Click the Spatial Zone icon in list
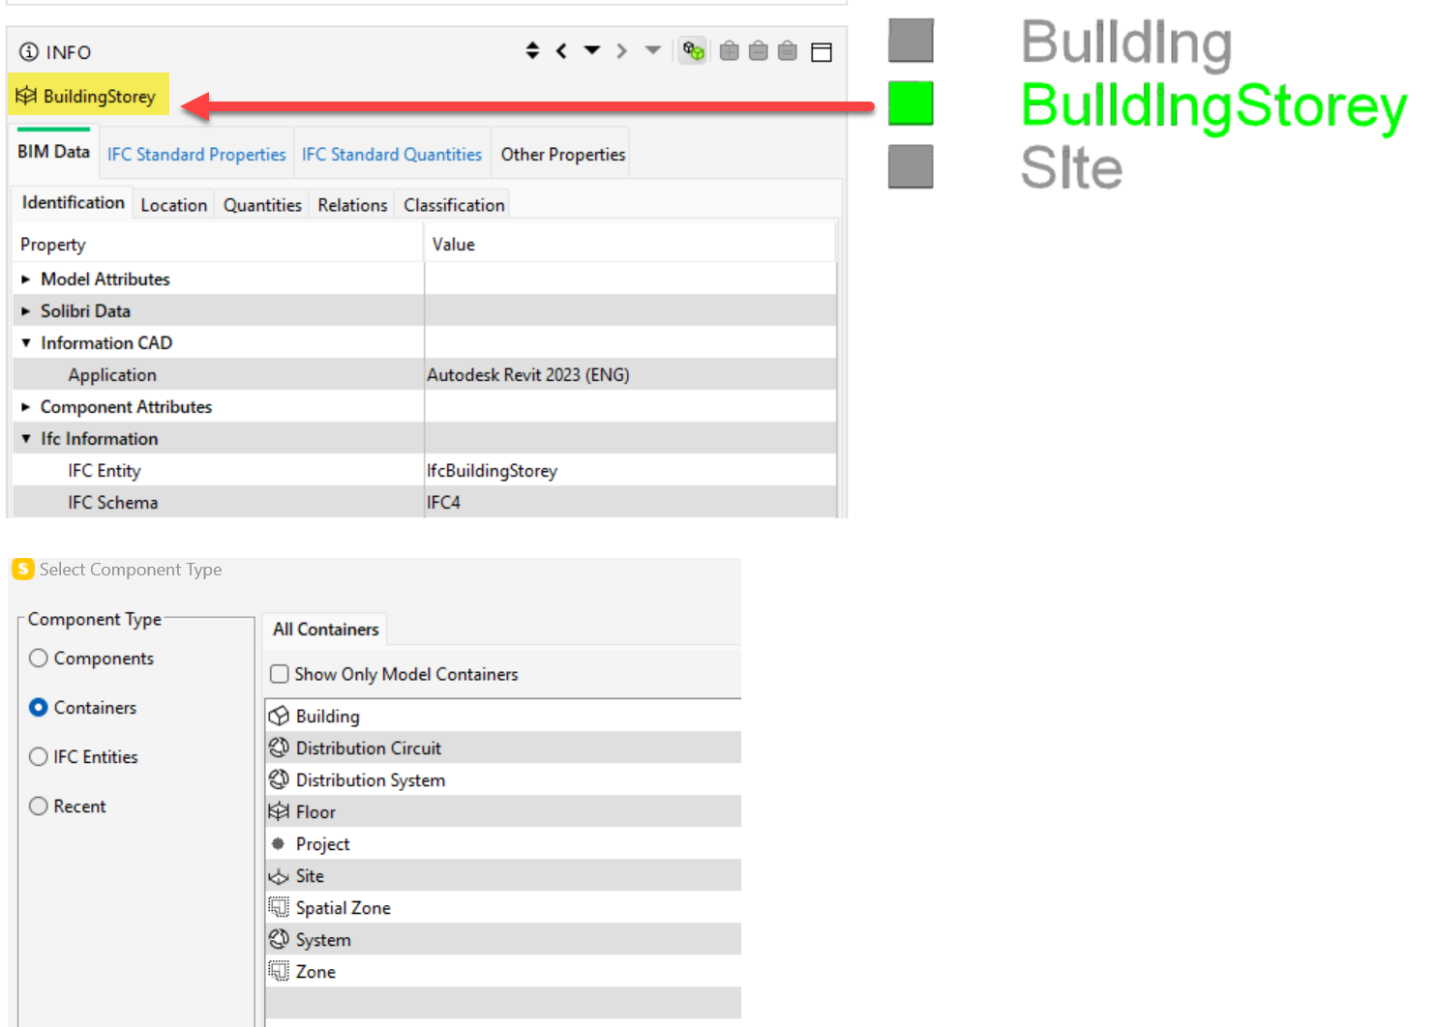 coord(279,907)
